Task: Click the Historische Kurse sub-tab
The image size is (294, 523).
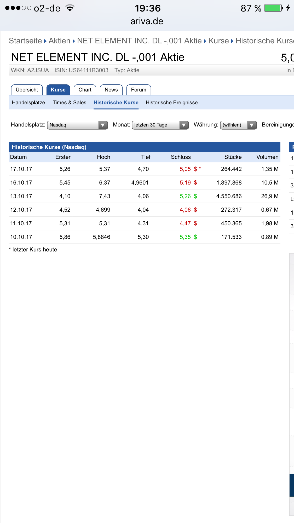Action: coord(116,102)
